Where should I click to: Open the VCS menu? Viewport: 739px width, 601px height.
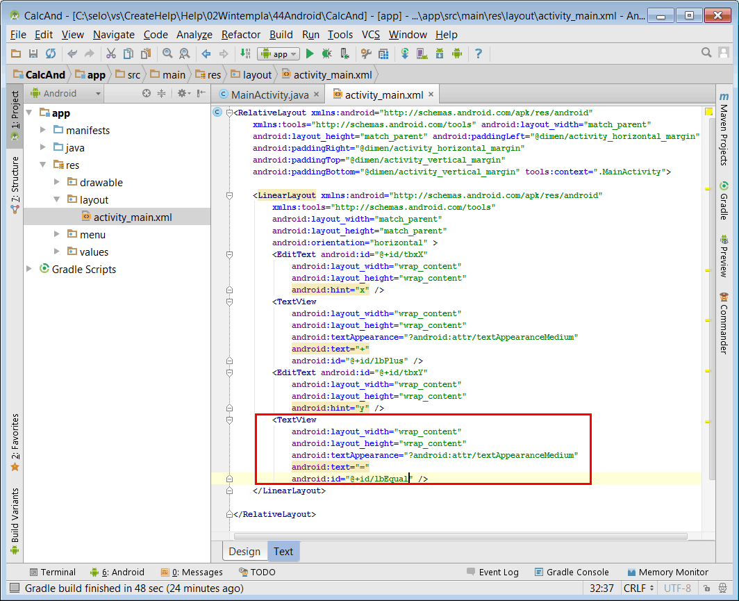click(370, 35)
